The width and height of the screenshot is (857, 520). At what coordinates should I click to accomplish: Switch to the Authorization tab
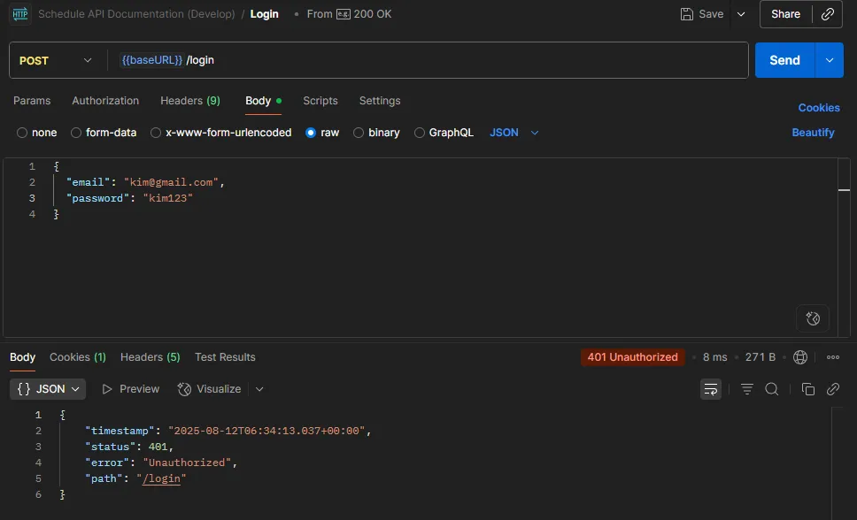point(105,101)
